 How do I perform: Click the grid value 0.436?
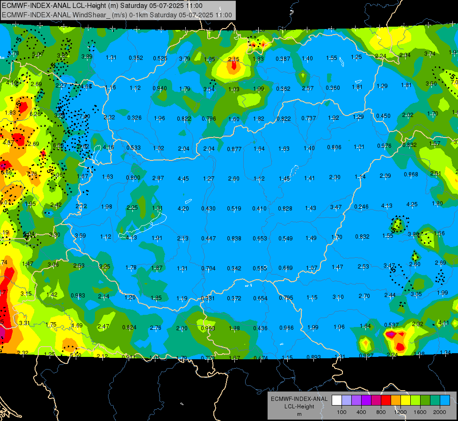pyautogui.click(x=260, y=328)
